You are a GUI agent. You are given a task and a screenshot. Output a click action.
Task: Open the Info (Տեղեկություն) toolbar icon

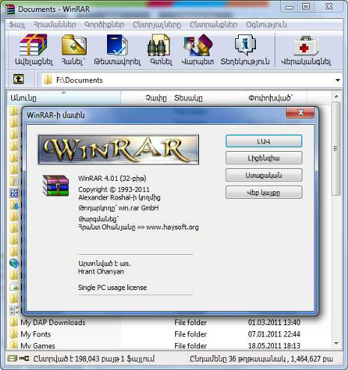click(245, 50)
